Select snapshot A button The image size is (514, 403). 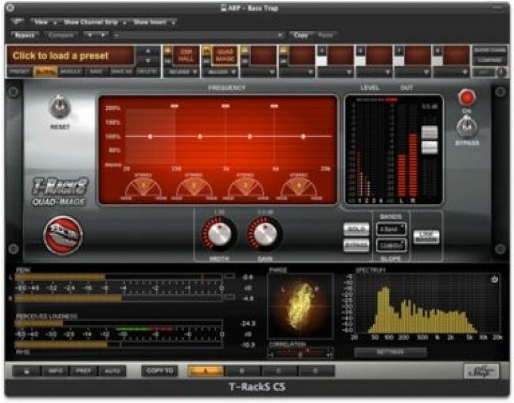coord(205,371)
